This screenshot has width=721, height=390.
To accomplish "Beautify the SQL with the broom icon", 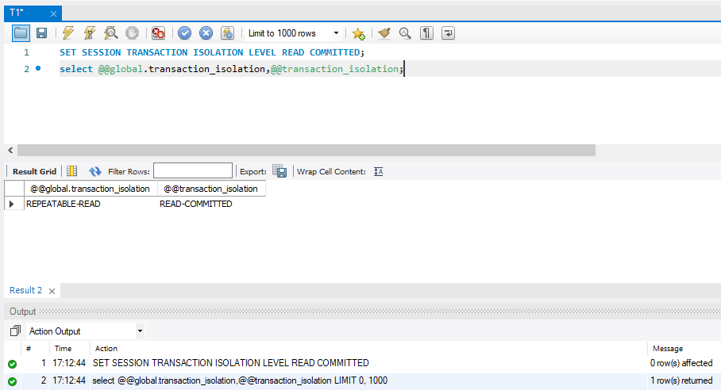I will pos(384,33).
